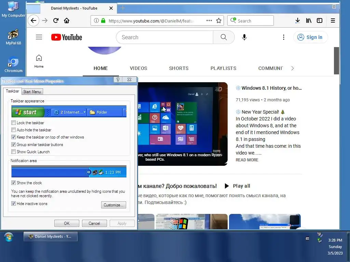Open YouTube guide hamburger menu
The width and height of the screenshot is (350, 262).
(39, 37)
